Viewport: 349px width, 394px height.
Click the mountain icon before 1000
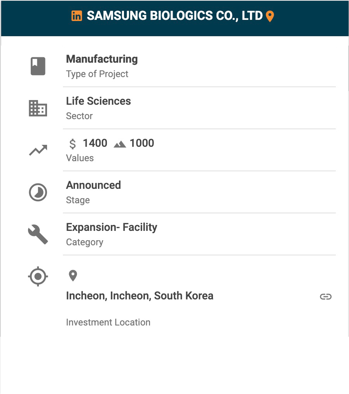point(120,144)
